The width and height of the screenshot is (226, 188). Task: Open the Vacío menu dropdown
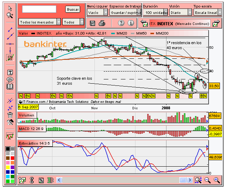point(97,12)
